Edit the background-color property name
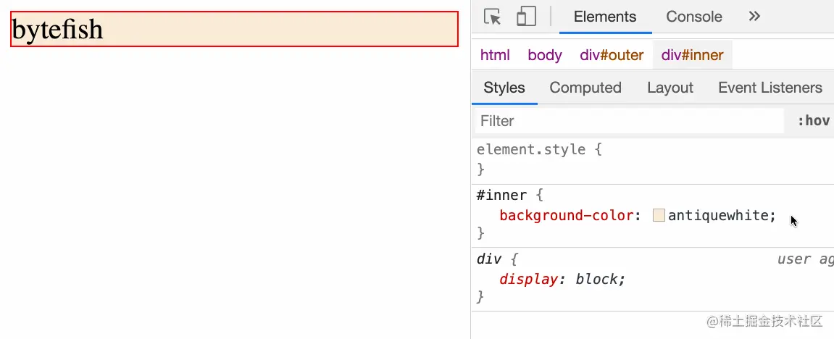The image size is (834, 339). 567,215
